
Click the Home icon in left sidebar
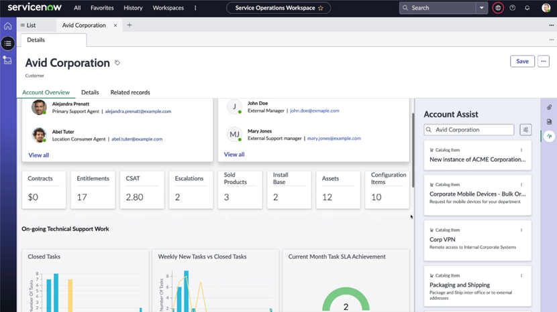(x=8, y=26)
